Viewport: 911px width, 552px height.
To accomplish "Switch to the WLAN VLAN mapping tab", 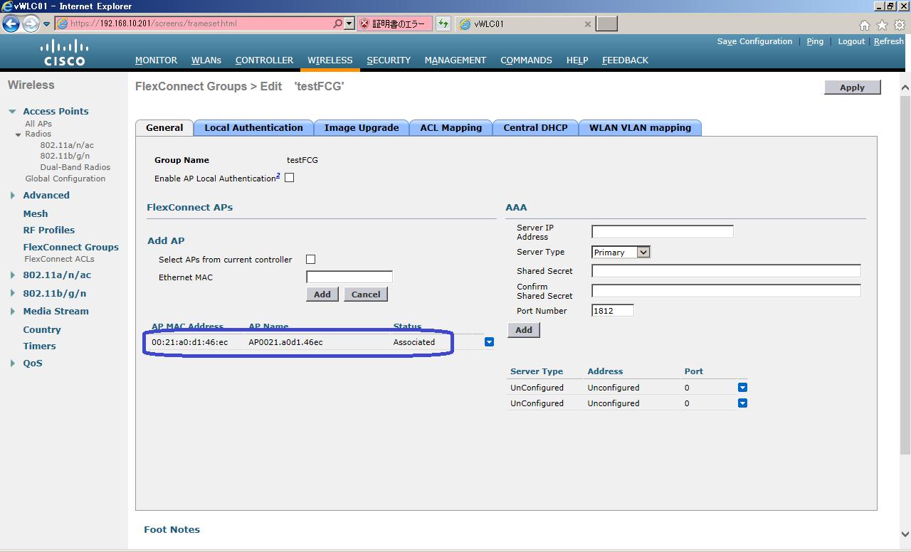I will point(640,128).
